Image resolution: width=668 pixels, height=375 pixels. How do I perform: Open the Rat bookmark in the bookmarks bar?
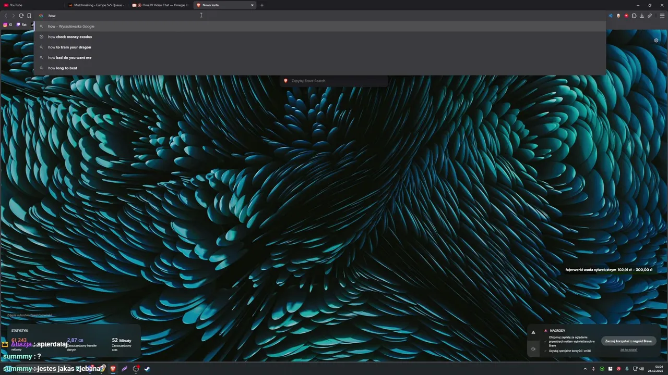pos(21,24)
